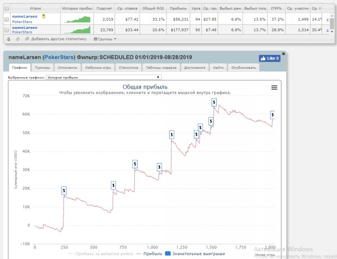
Task: Click the $ marker at 53K near game 1,500
Action: pyautogui.click(x=211, y=121)
